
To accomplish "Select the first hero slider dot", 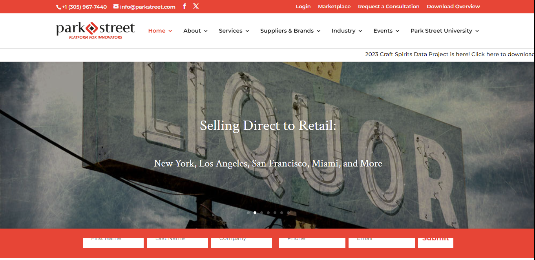I will [x=248, y=213].
